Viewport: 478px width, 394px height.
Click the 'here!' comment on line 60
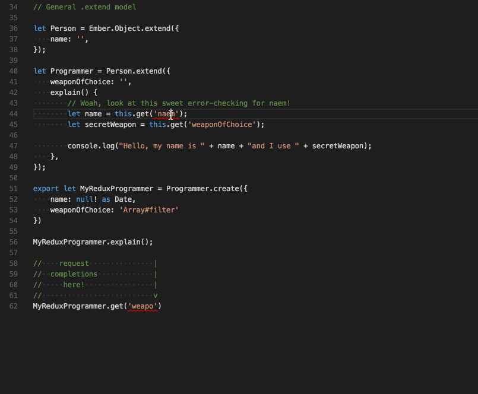74,285
